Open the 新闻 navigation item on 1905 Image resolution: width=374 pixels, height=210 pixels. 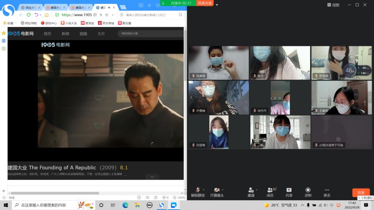65,34
